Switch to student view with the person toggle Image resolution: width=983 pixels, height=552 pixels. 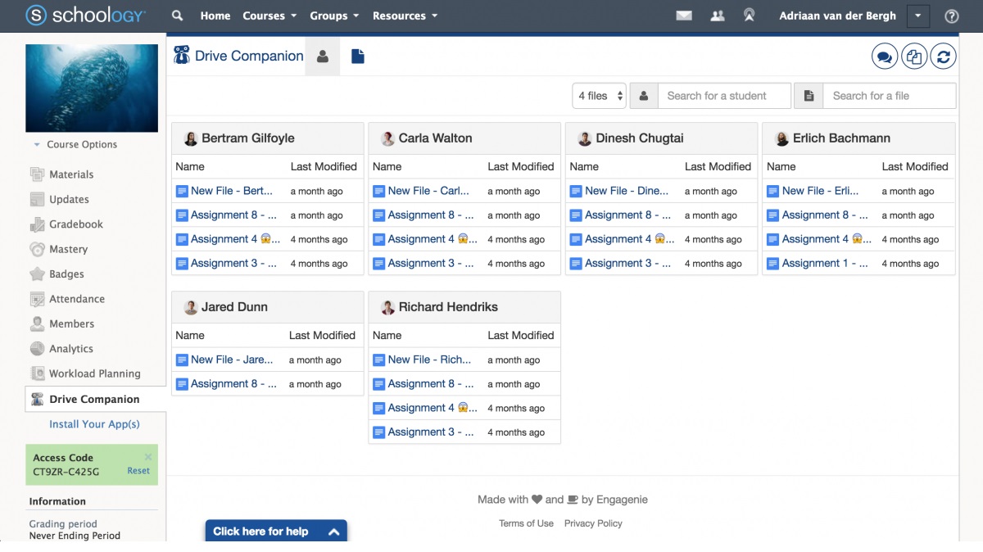tap(323, 56)
